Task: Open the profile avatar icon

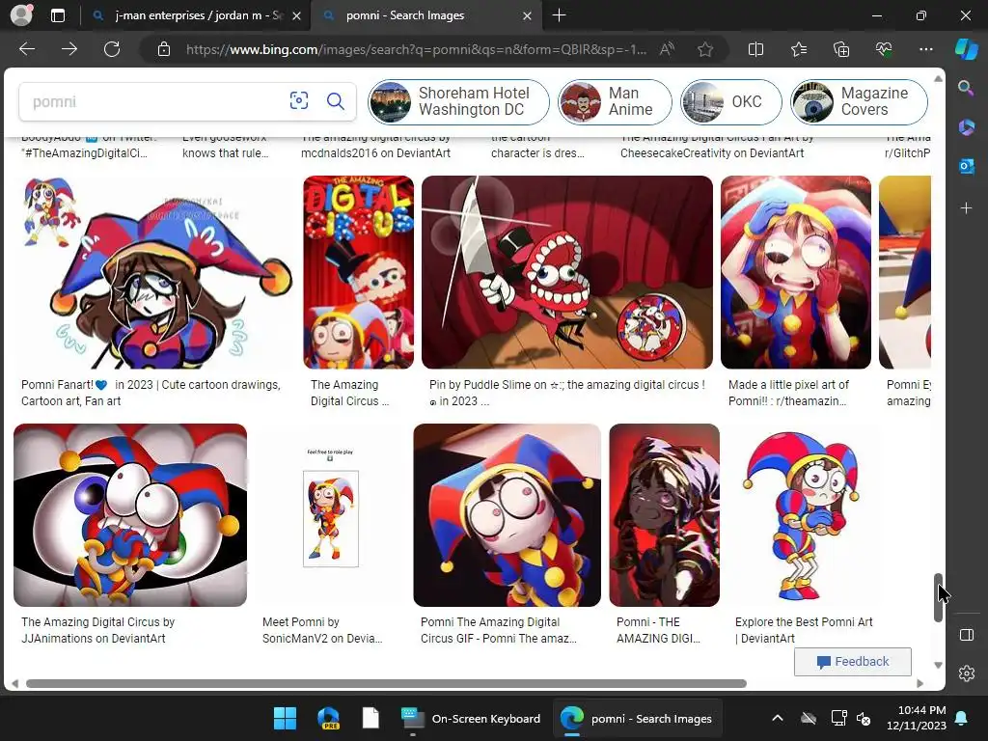Action: pyautogui.click(x=21, y=15)
